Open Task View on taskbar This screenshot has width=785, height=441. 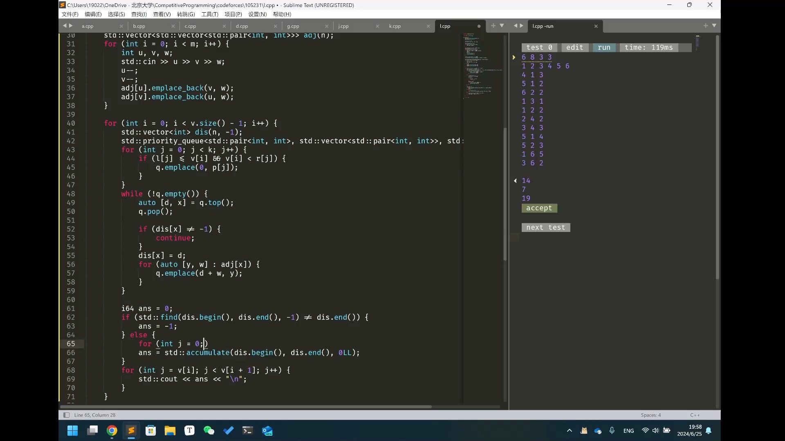[x=92, y=431]
